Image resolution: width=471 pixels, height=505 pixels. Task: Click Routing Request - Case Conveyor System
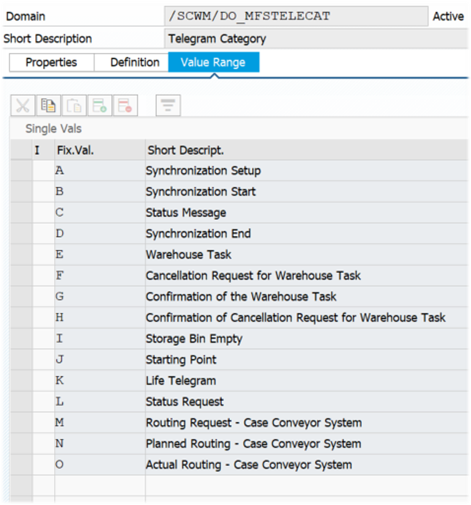[x=254, y=422]
